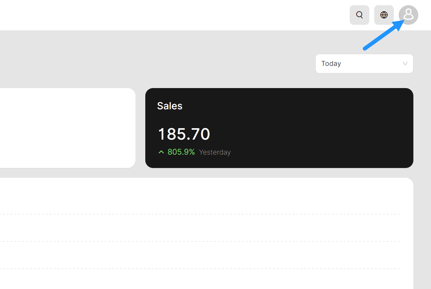Expand the Today date range dropdown
This screenshot has width=431, height=289.
364,64
